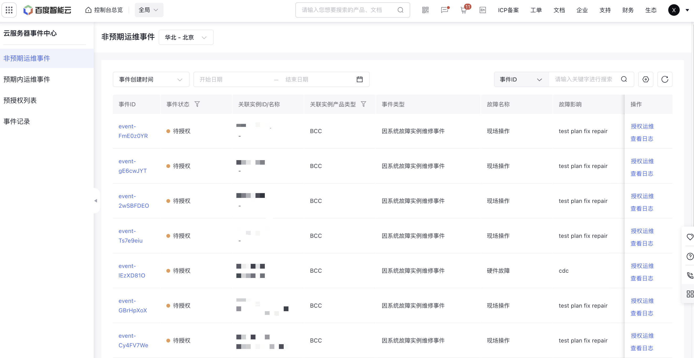Go to 控制台总览
Viewport: 694px width, 358px height.
tap(104, 10)
